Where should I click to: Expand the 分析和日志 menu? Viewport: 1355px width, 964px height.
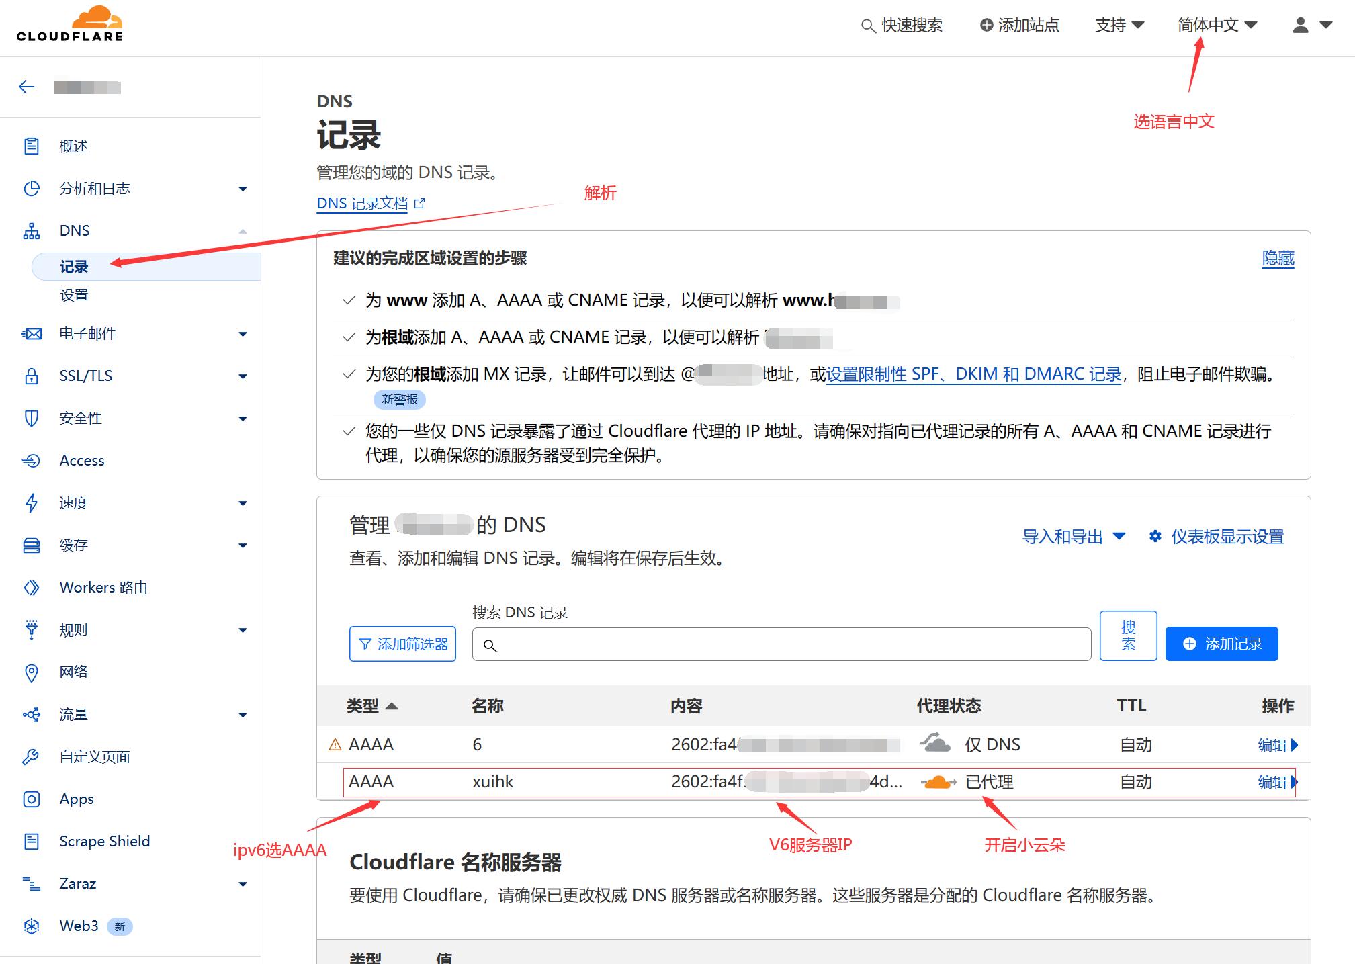[243, 189]
